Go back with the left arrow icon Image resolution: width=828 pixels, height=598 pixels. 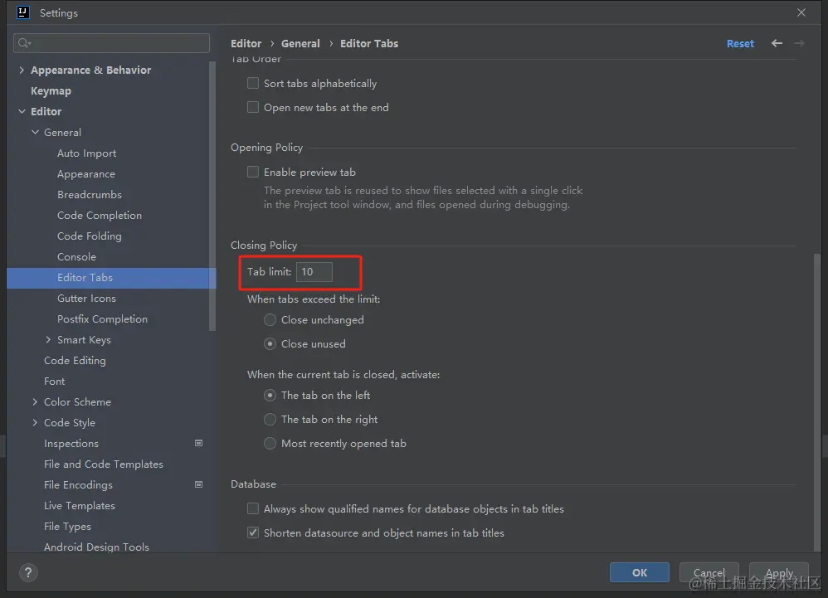click(777, 43)
